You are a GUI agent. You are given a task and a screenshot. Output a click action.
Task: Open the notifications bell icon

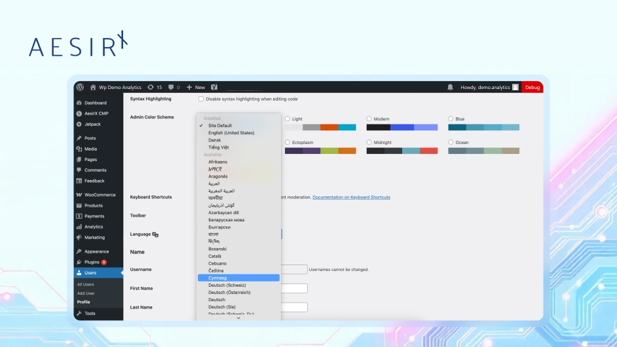(450, 87)
